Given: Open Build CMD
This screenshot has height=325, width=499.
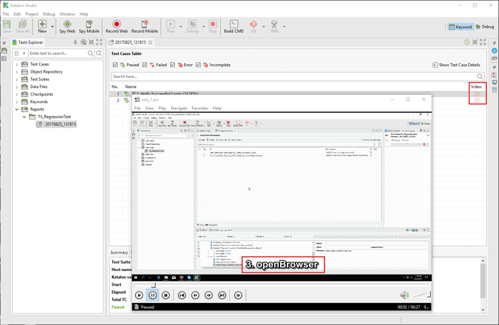Looking at the screenshot, I should pyautogui.click(x=234, y=26).
